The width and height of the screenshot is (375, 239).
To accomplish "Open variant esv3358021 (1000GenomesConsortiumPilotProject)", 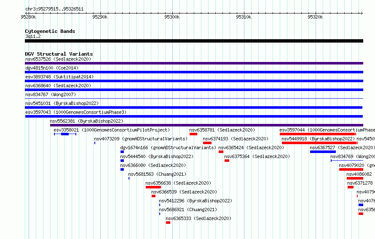I will [112, 130].
